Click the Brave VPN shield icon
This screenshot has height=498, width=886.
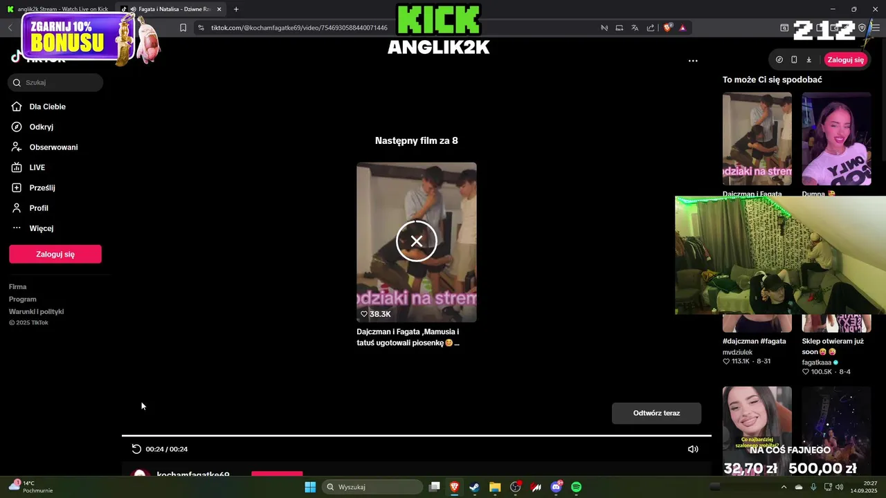click(x=862, y=28)
